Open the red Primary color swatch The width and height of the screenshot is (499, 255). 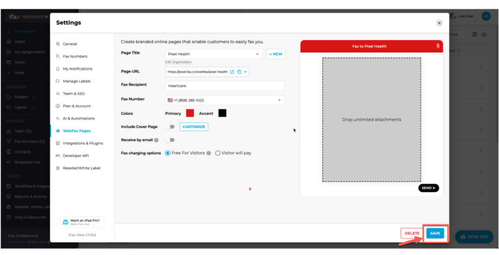click(x=190, y=113)
